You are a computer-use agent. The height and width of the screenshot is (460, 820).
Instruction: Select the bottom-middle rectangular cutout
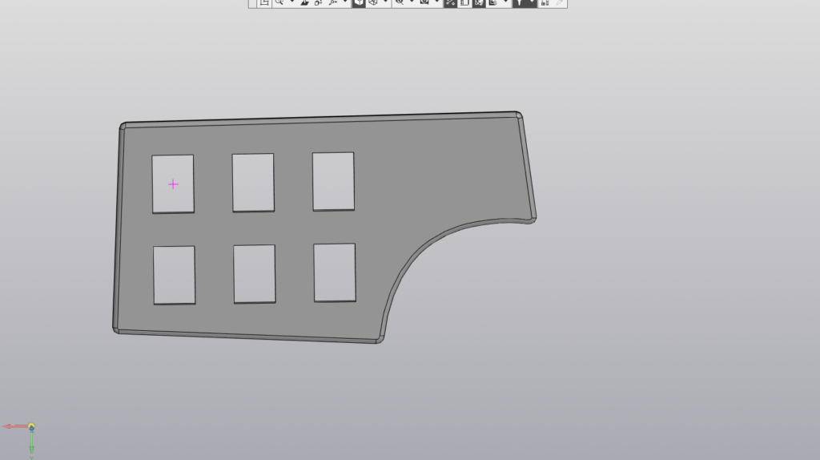(255, 274)
